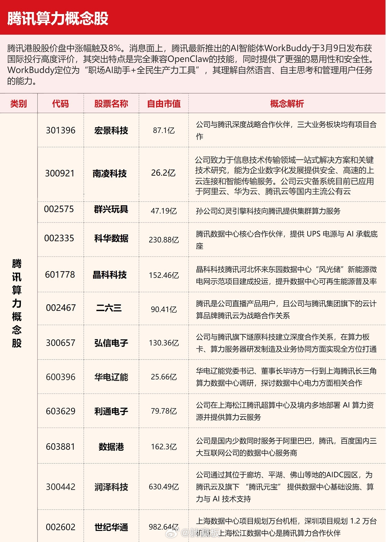This screenshot has width=386, height=542.
Task: Click market value 25.66亿
Action: (164, 377)
